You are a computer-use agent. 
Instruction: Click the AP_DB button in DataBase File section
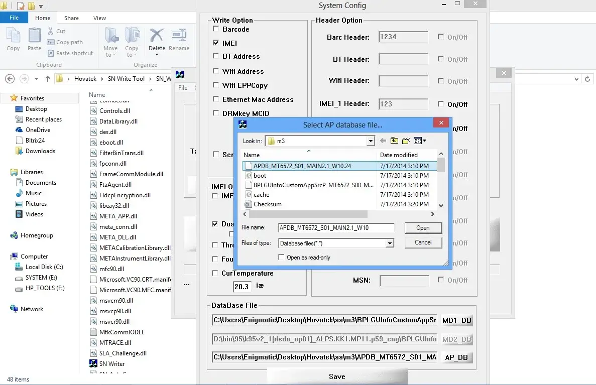[456, 357]
